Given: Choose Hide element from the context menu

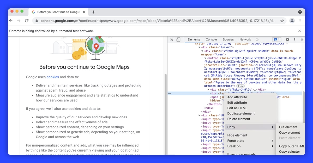Looking at the screenshot, I should coord(237,135).
